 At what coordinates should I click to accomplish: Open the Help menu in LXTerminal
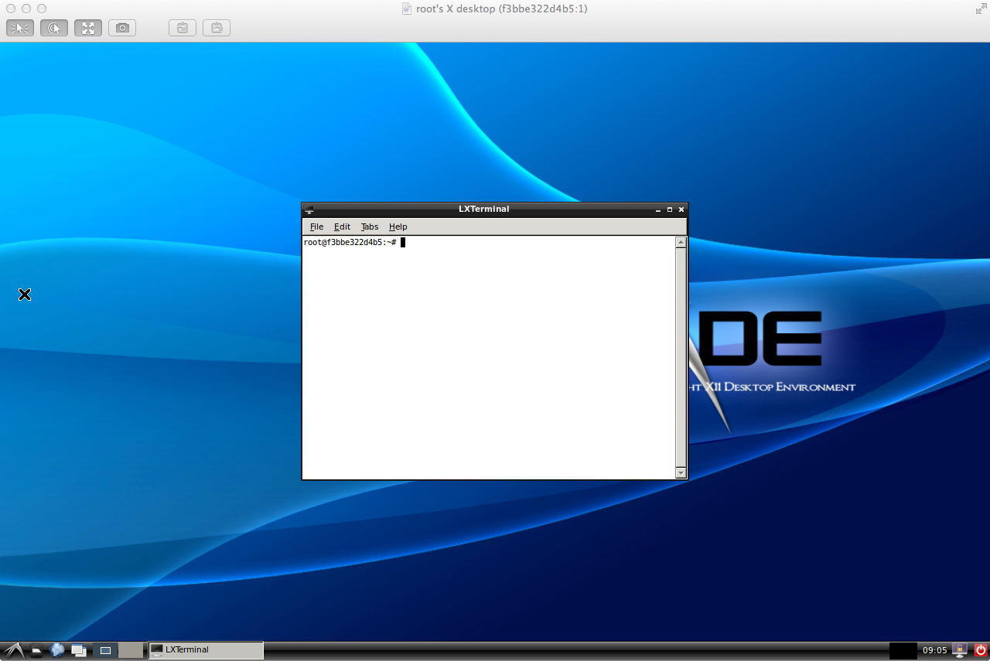pos(398,227)
